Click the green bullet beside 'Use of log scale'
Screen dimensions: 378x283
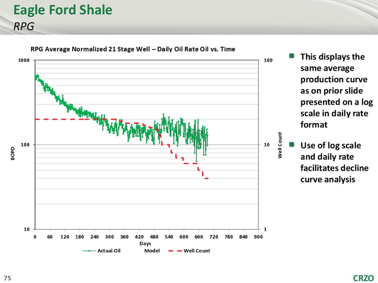[292, 144]
